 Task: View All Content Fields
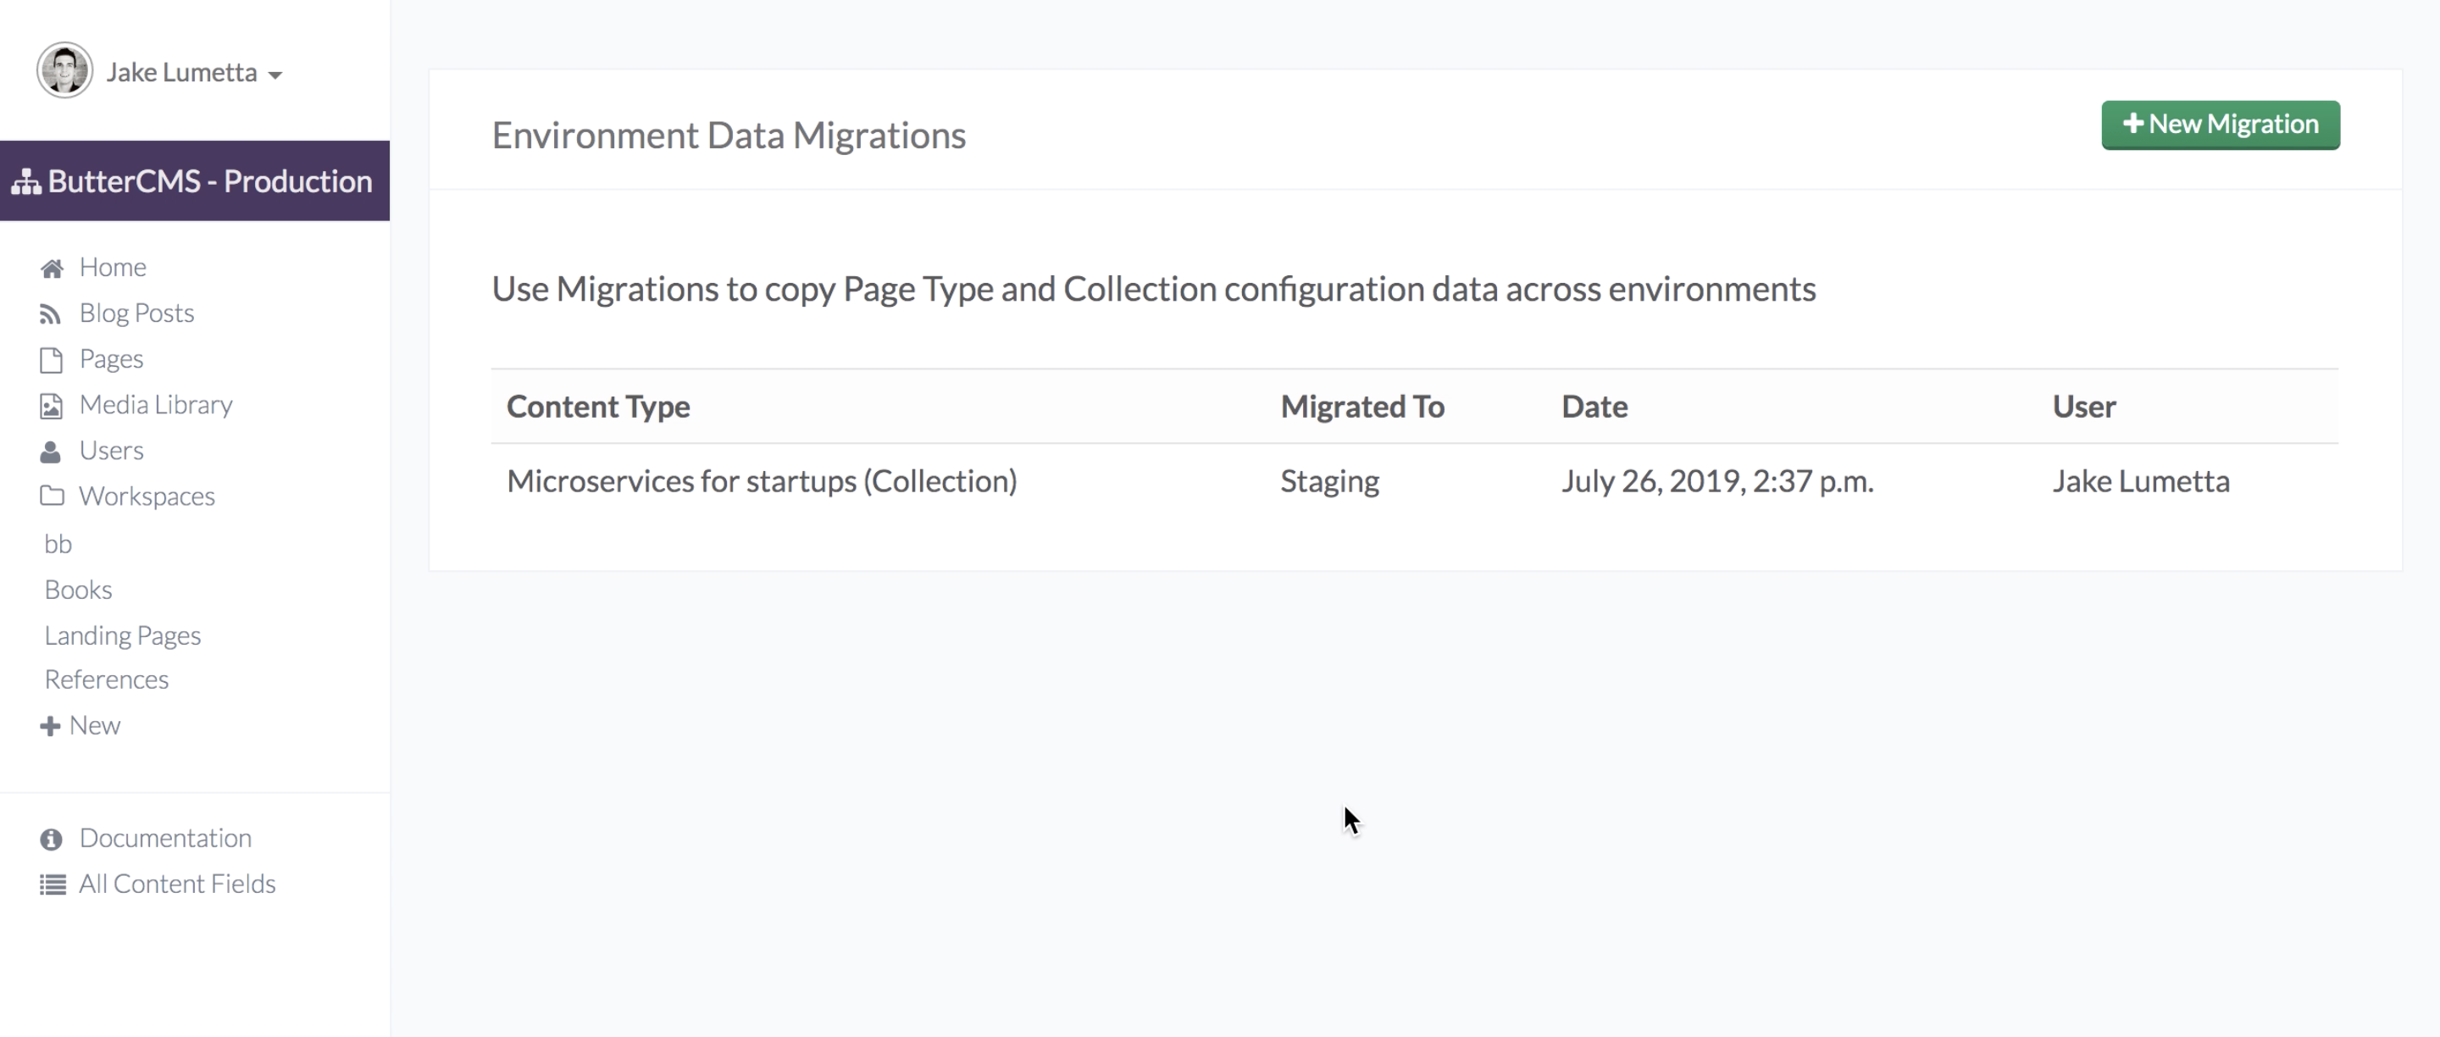tap(177, 884)
